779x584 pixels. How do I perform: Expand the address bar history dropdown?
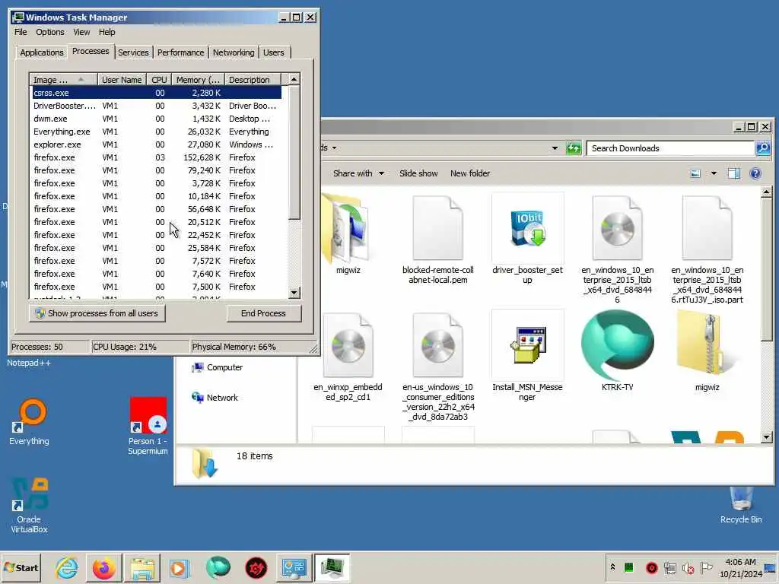[x=555, y=148]
